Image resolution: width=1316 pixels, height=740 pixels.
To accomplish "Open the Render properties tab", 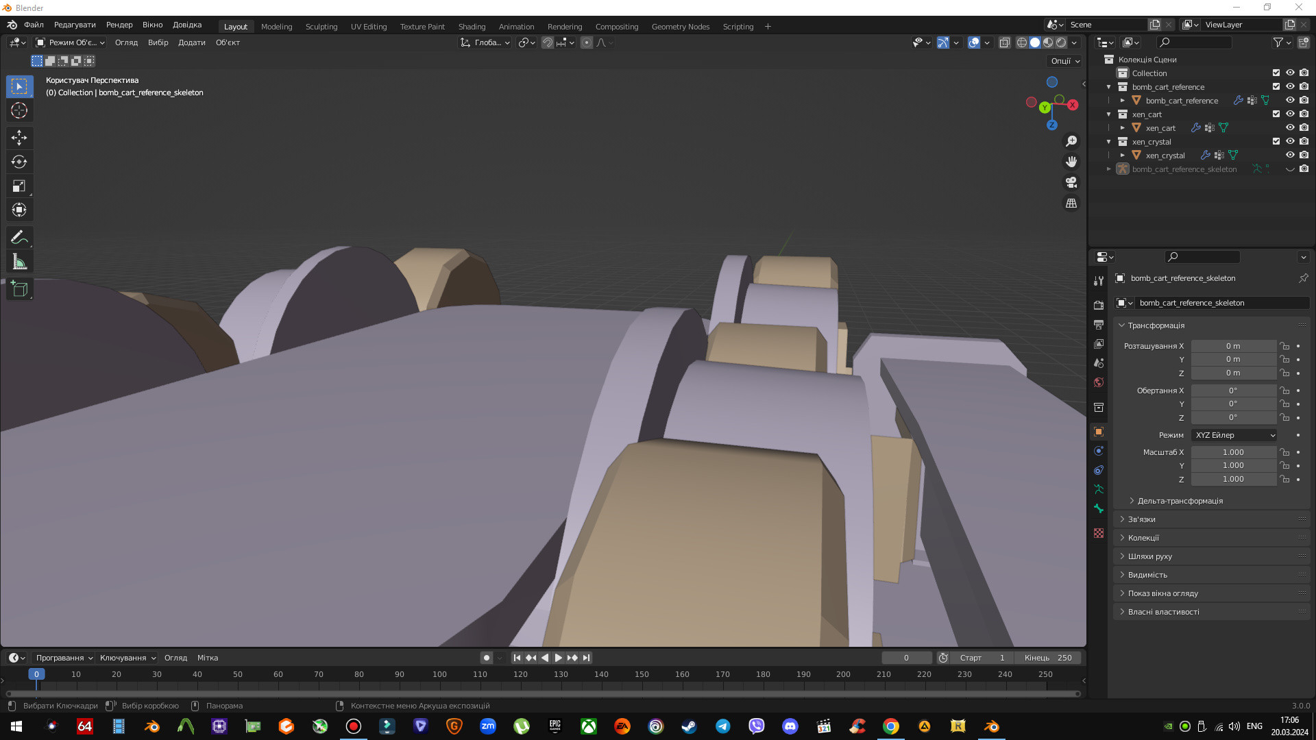I will (1099, 306).
